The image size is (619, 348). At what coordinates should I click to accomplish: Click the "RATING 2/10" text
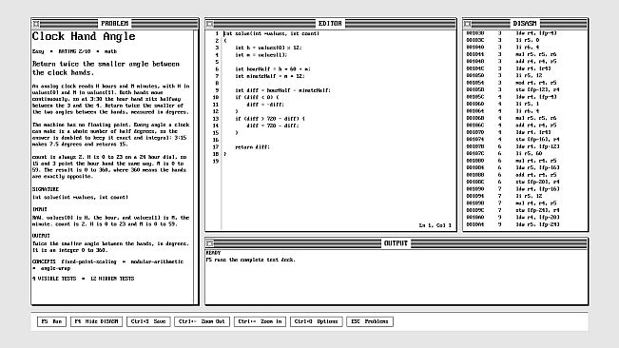click(74, 51)
